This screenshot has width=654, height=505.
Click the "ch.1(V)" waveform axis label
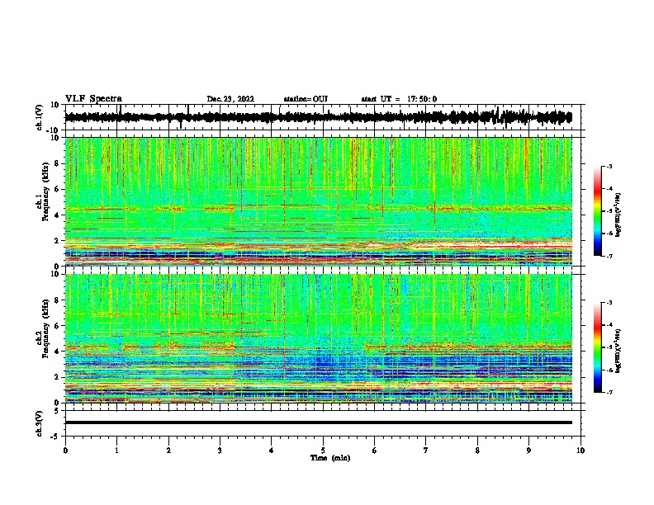tap(40, 117)
